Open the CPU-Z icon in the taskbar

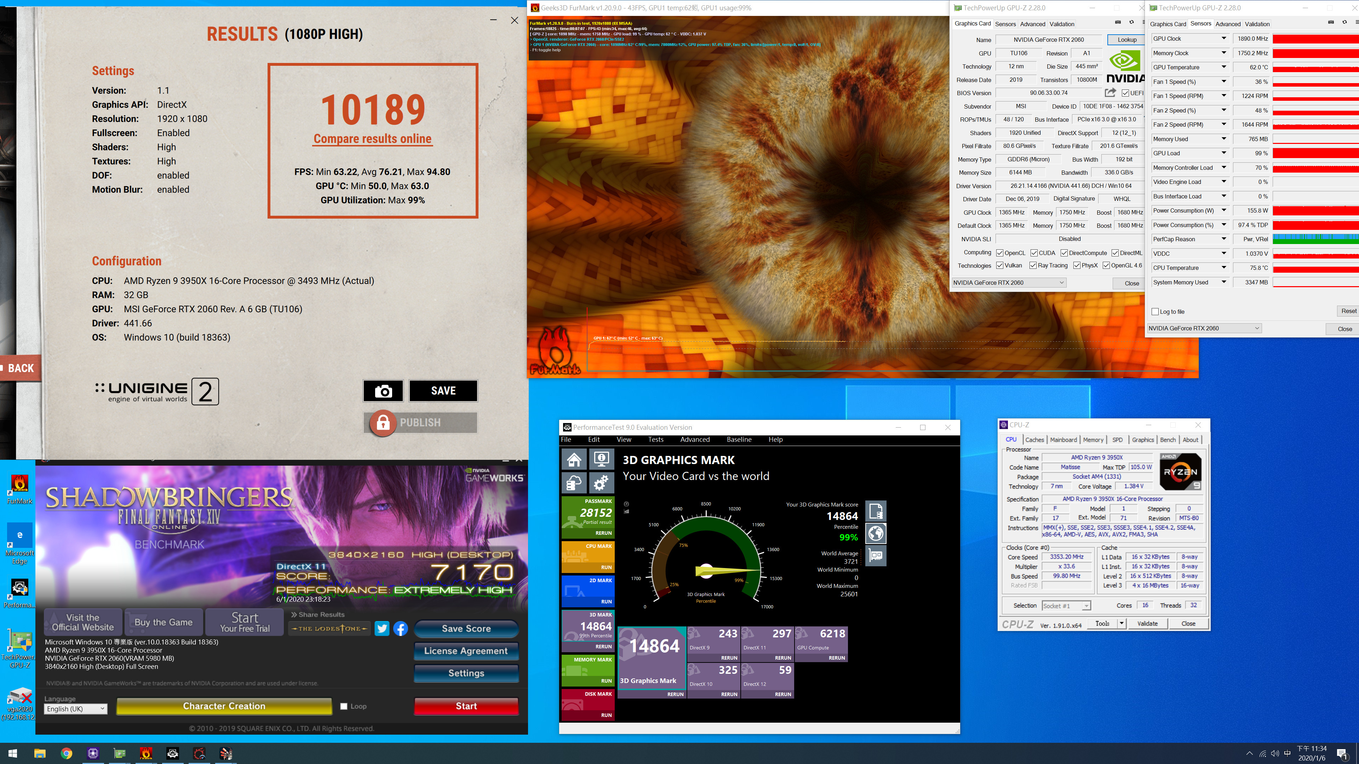(93, 753)
